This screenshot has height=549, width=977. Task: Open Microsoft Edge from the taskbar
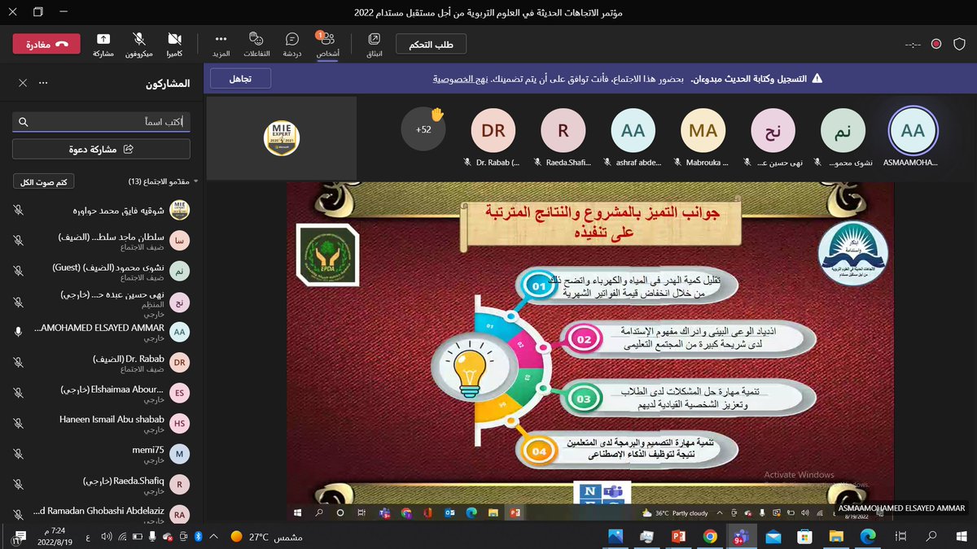click(868, 536)
